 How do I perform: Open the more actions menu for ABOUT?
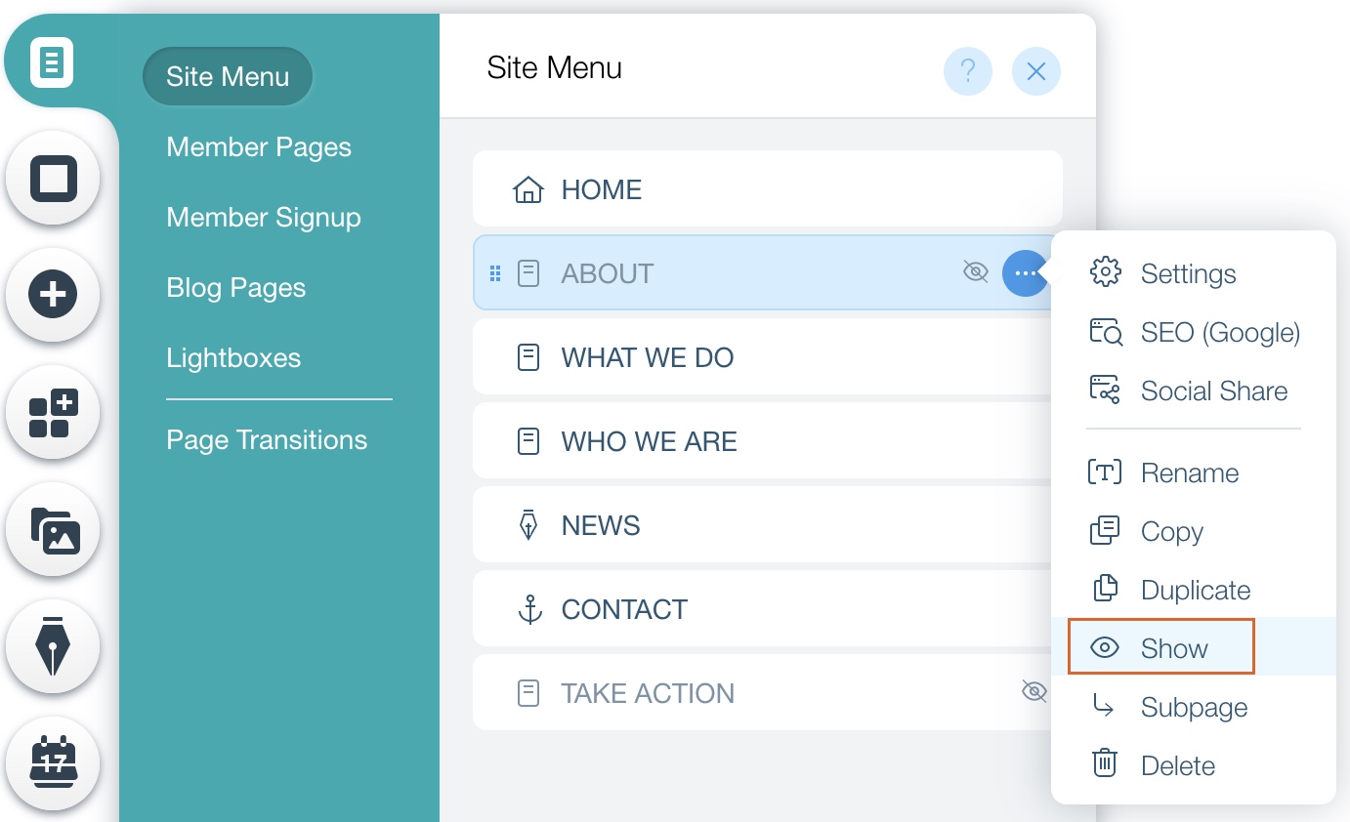click(1025, 272)
